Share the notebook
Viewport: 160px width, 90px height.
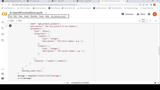pyautogui.click(x=141, y=14)
